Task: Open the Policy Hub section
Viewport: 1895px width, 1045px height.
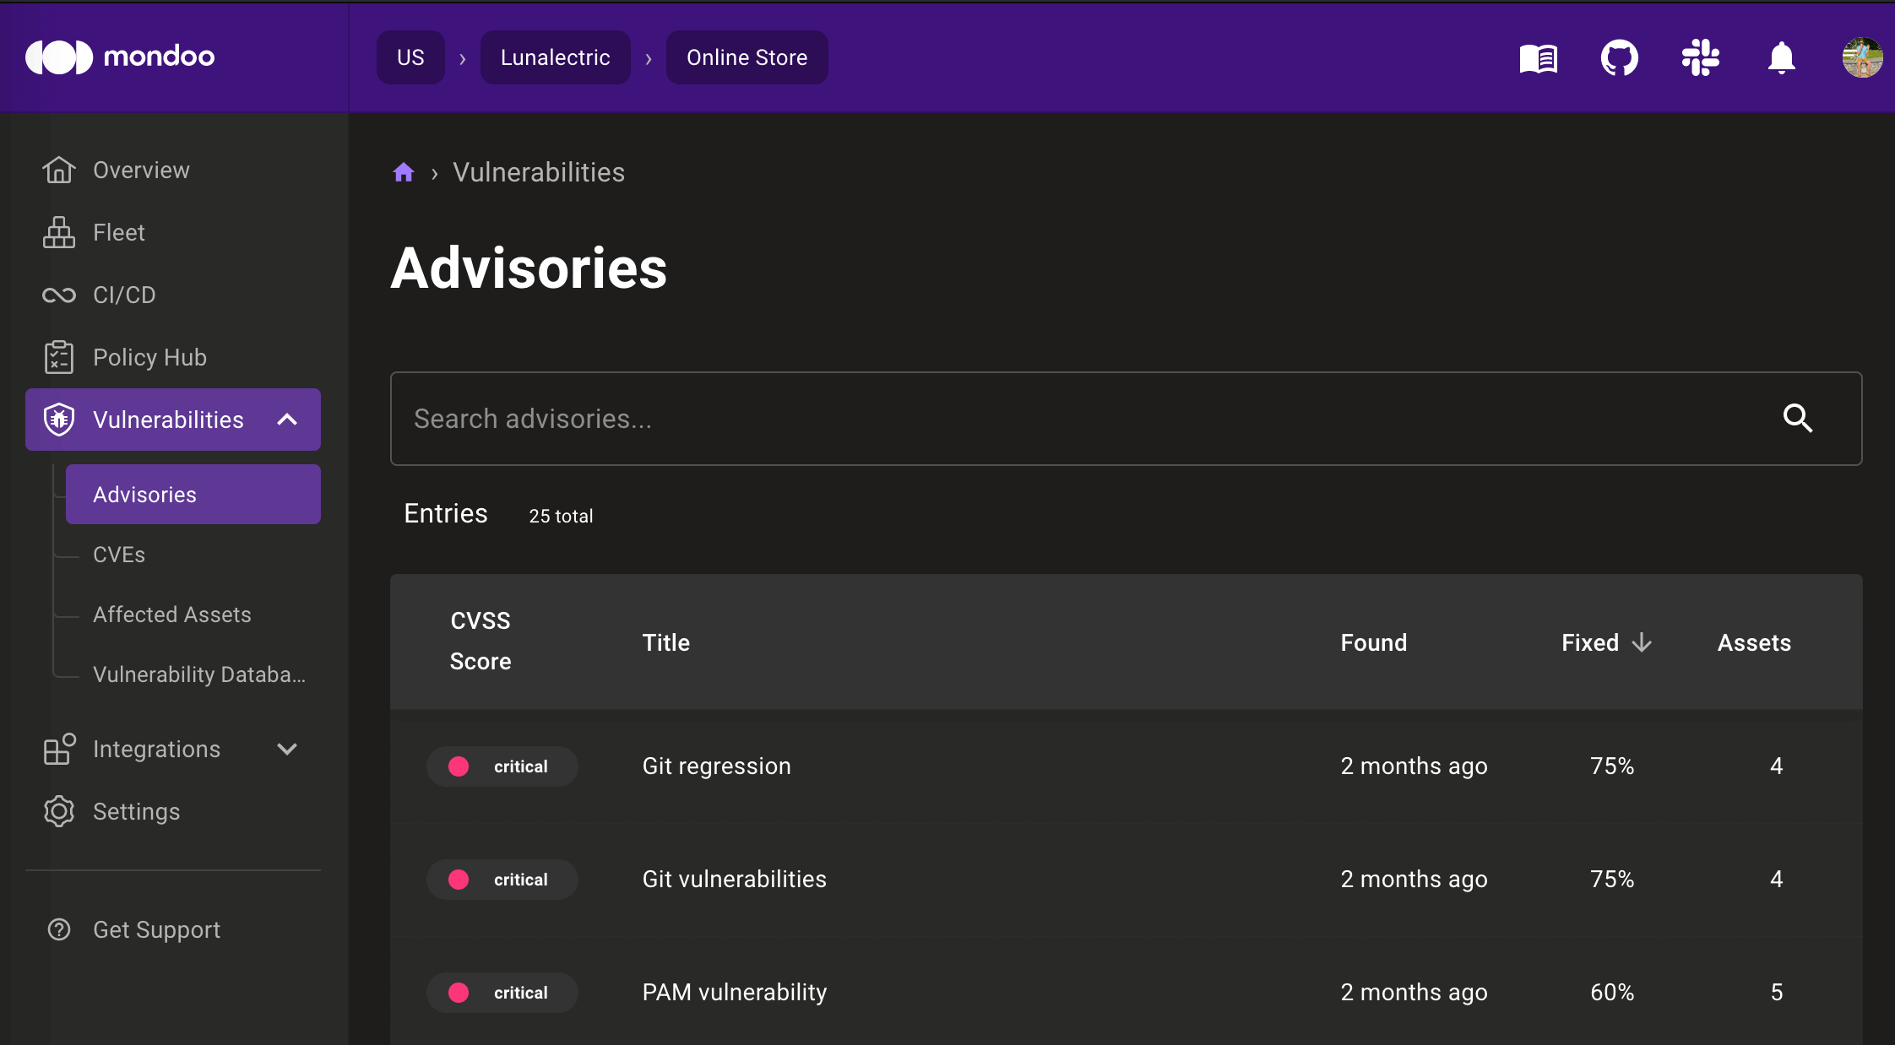Action: (149, 357)
